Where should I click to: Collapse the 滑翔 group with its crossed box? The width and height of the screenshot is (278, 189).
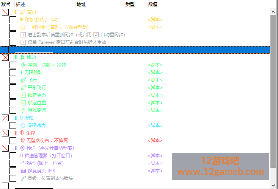tap(5, 118)
